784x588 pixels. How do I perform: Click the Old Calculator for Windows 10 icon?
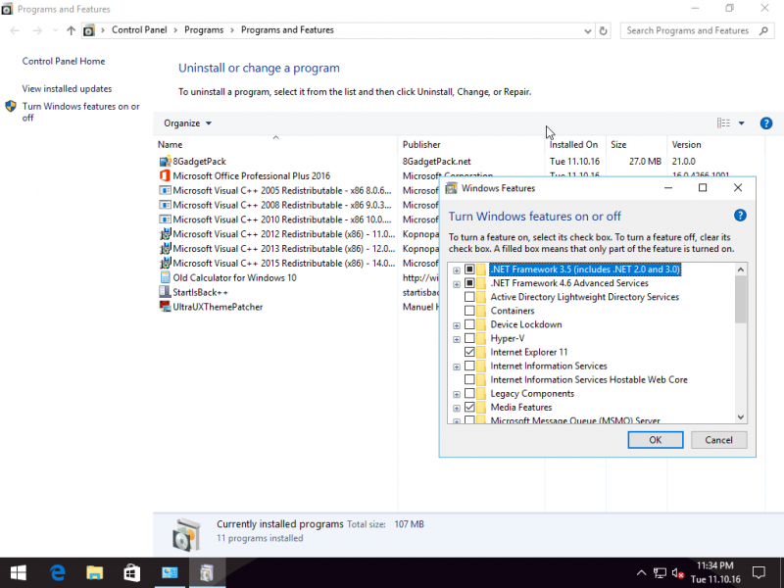[165, 277]
